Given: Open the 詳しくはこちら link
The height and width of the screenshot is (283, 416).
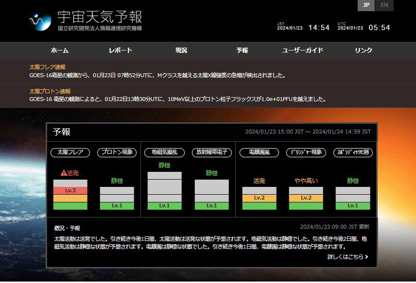Looking at the screenshot, I should [348, 257].
